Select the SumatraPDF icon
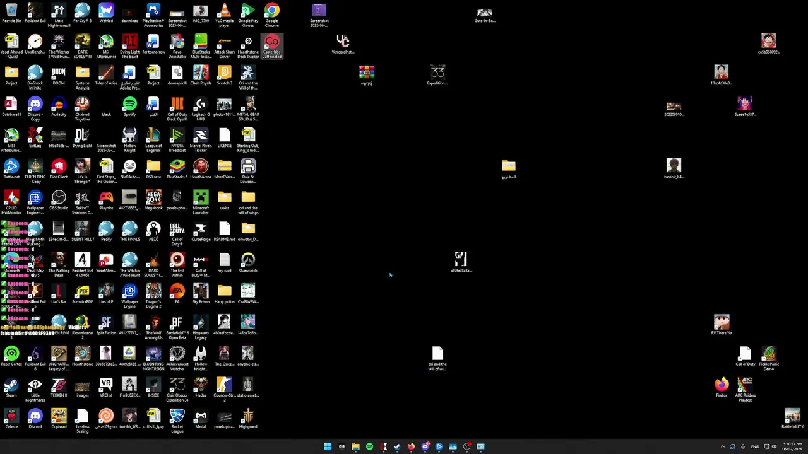 coord(82,293)
